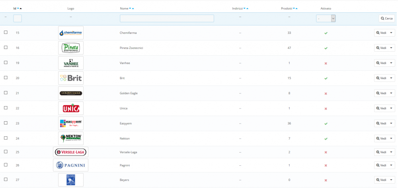Open the Brit logo thumbnail
This screenshot has width=398, height=188.
point(70,78)
